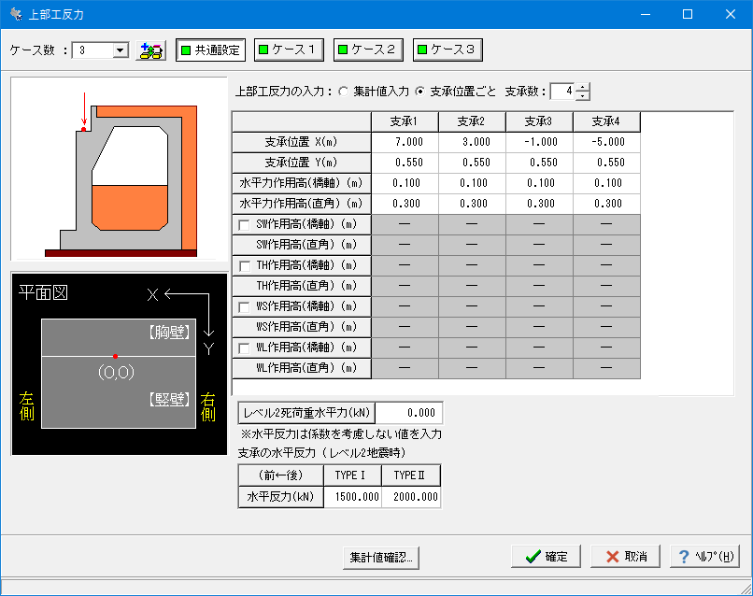The width and height of the screenshot is (753, 596).
Task: Click TYPE I 水平反力 cell 1500.000
Action: (x=353, y=497)
